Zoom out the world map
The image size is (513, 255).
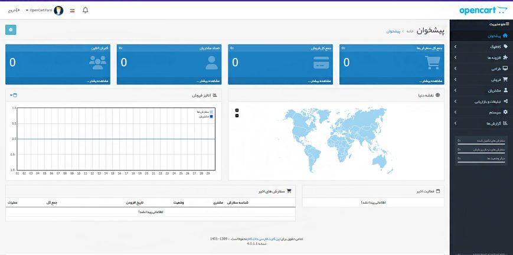[x=237, y=116]
